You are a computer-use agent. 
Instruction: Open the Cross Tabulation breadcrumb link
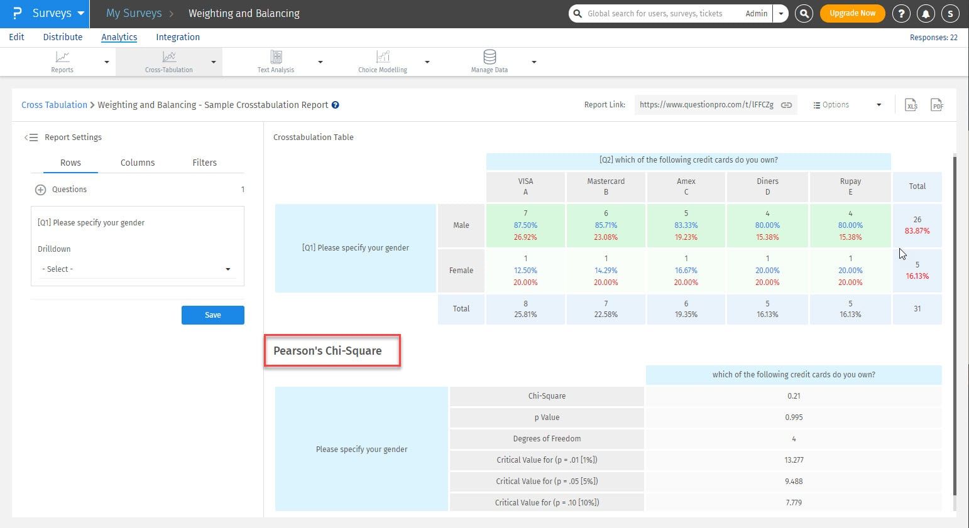tap(54, 105)
